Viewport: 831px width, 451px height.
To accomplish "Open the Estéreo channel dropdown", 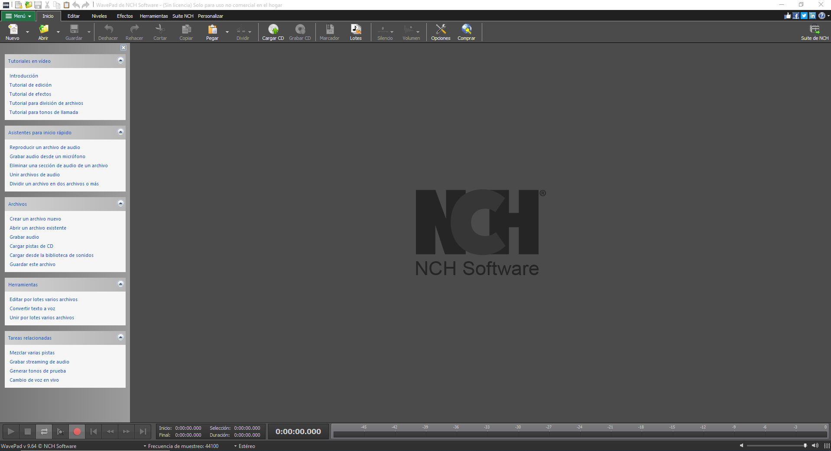I will [245, 446].
